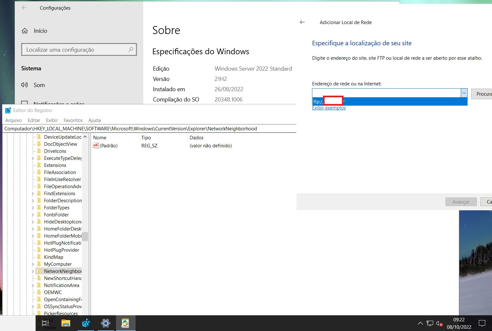Click the Localizar uma configuração search field

point(79,49)
